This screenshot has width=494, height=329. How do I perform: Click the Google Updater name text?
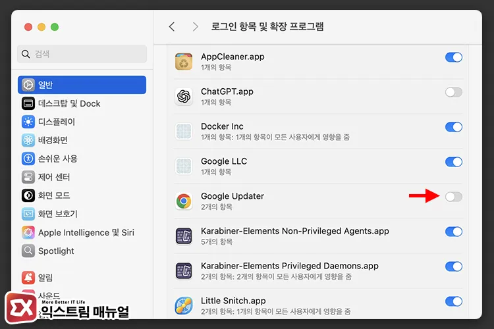tap(233, 196)
